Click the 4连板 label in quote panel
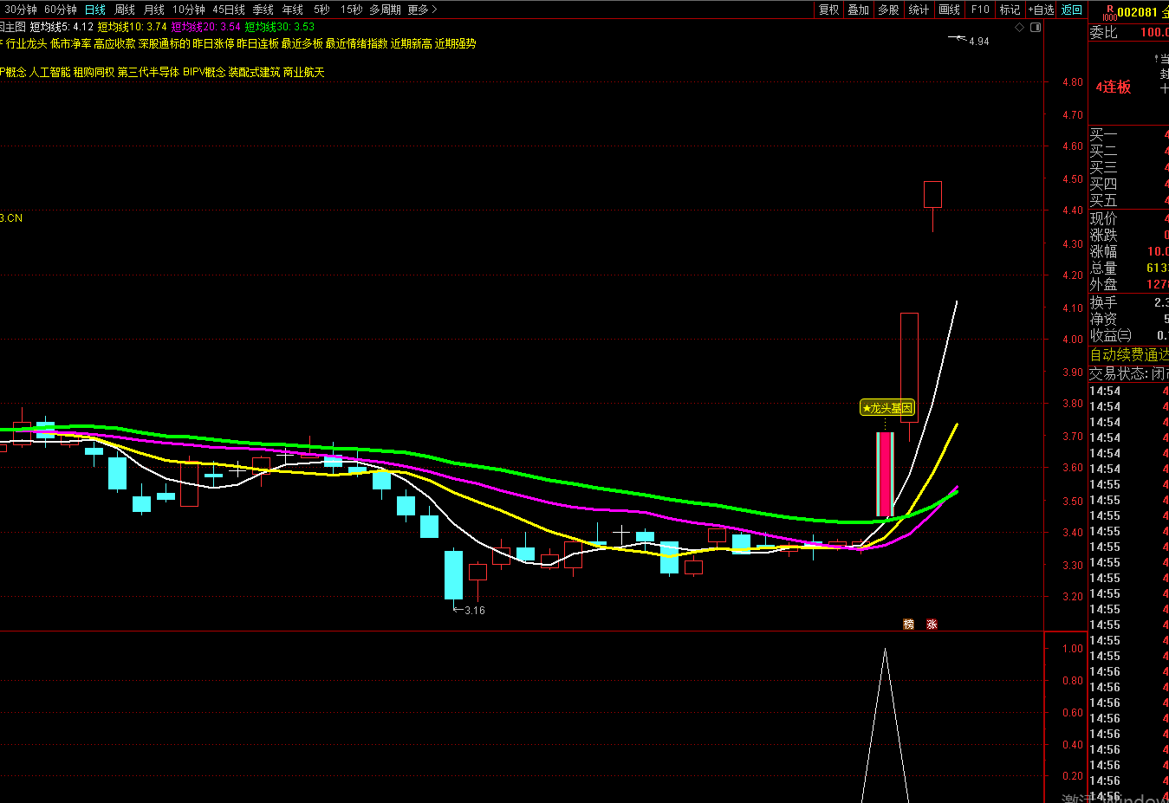Viewport: 1169px width, 803px height. coord(1113,87)
